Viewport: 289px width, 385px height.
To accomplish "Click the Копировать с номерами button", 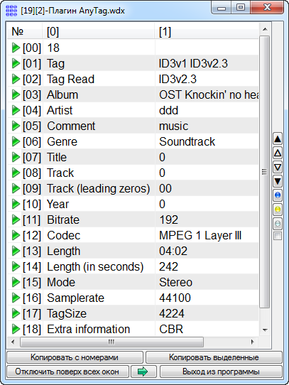I will pyautogui.click(x=75, y=357).
